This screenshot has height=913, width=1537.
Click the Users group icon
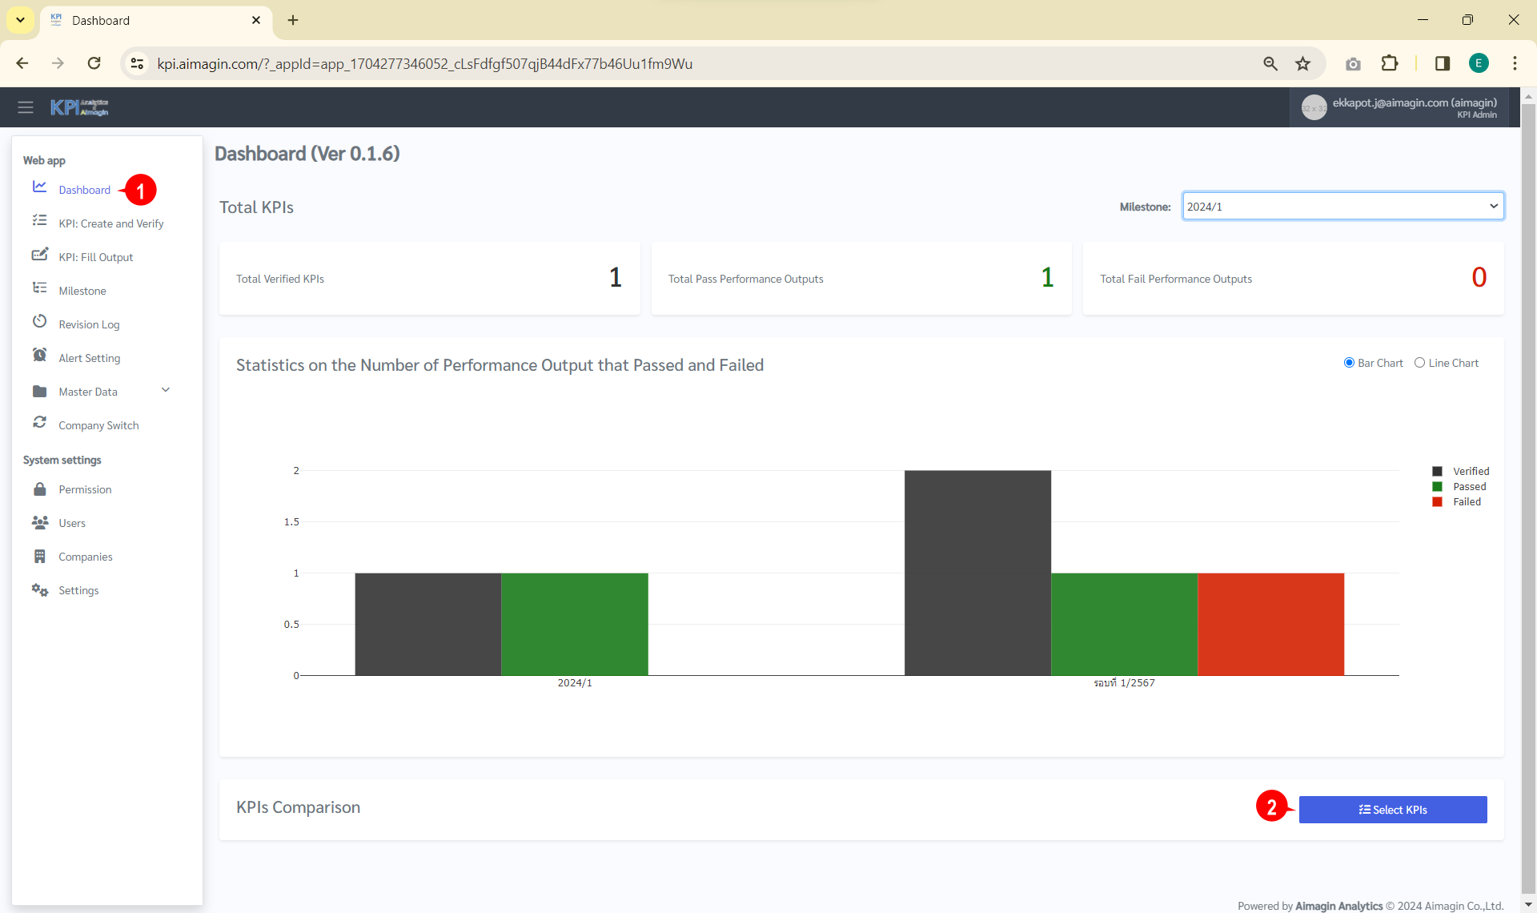[39, 522]
